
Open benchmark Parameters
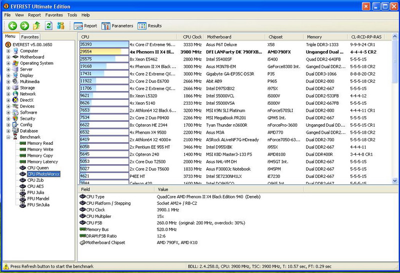tap(117, 26)
